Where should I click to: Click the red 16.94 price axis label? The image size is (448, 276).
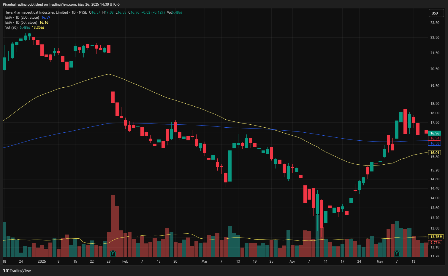[x=435, y=138]
